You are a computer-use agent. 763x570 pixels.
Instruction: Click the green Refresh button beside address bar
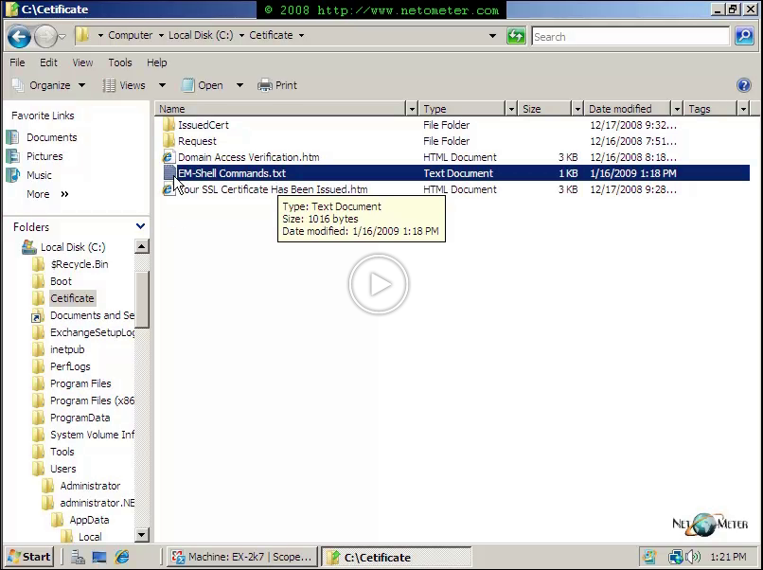[x=516, y=36]
